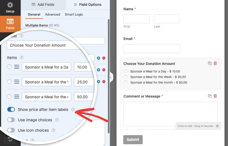Open the Smart Logic sub-tab
The height and width of the screenshot is (146, 228).
pos(74,14)
